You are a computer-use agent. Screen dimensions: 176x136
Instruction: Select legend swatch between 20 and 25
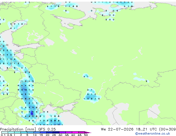pyautogui.click(x=50, y=132)
